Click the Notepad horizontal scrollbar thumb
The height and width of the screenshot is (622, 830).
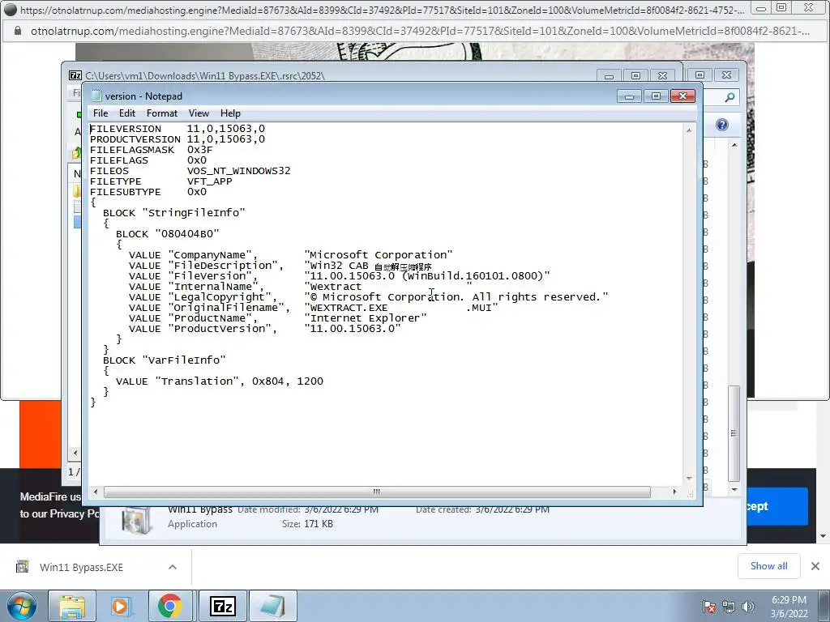[x=377, y=492]
